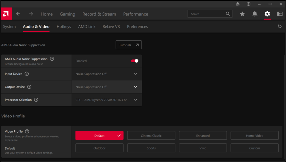Select the Audio & Video tab
Image resolution: width=286 pixels, height=162 pixels.
point(36,27)
